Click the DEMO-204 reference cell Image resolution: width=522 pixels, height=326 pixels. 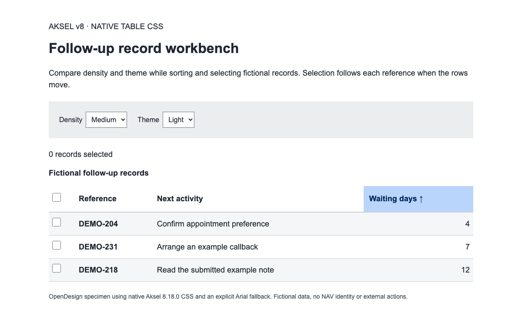pos(98,224)
